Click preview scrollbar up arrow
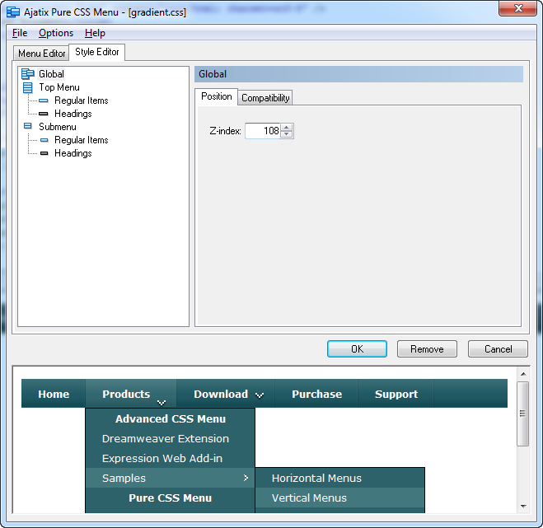Image resolution: width=543 pixels, height=528 pixels. point(523,374)
